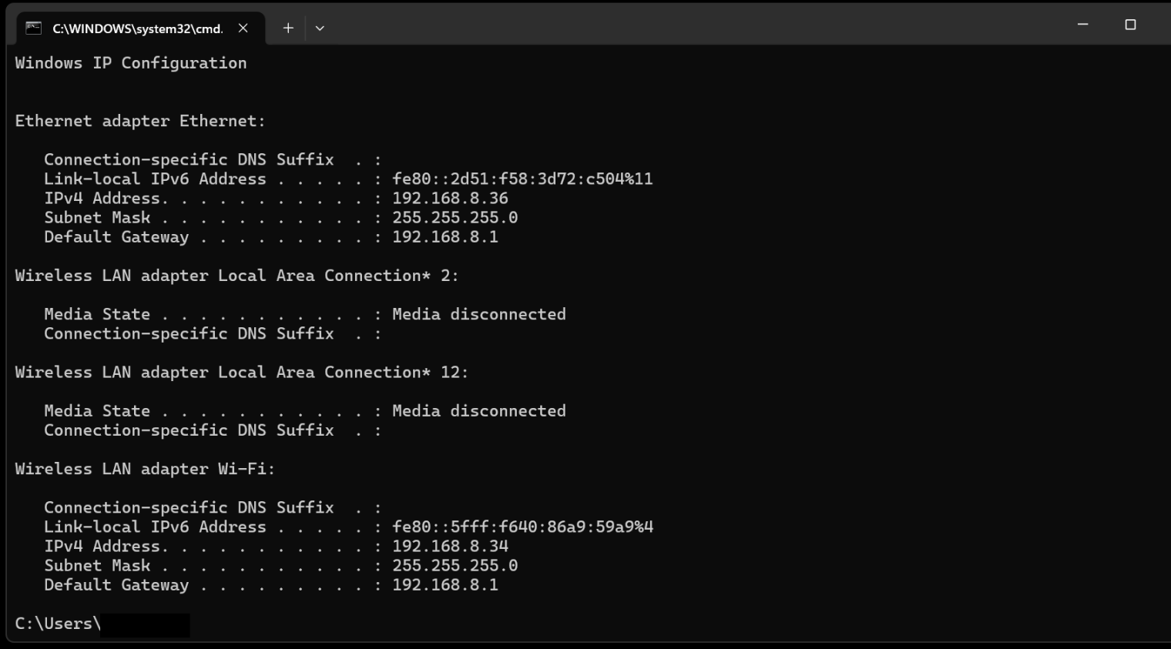Expand the new tab profile dropdown chevron

click(320, 28)
